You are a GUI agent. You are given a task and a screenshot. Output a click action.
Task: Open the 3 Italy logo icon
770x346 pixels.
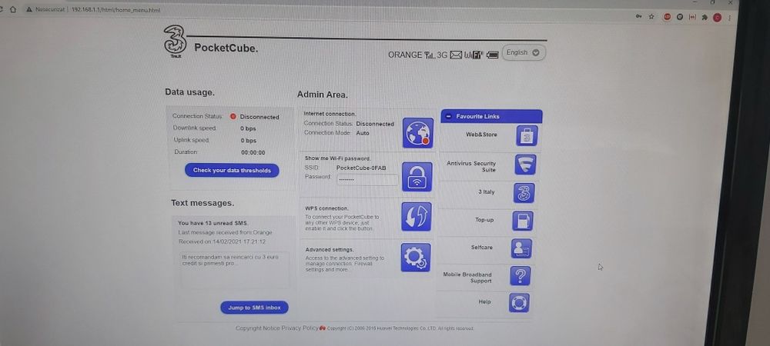point(524,192)
